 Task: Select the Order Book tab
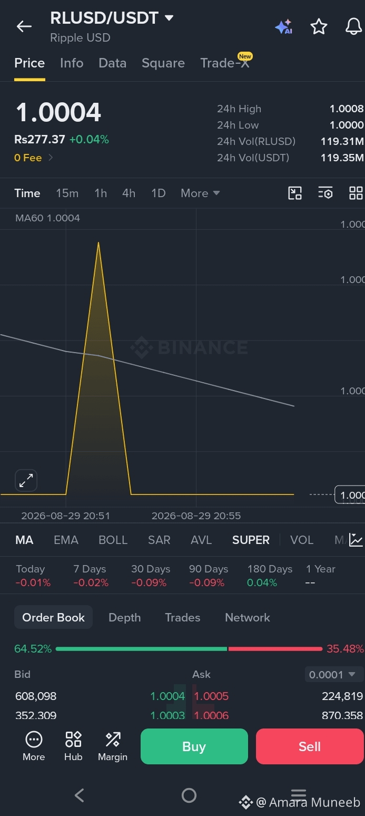point(53,617)
